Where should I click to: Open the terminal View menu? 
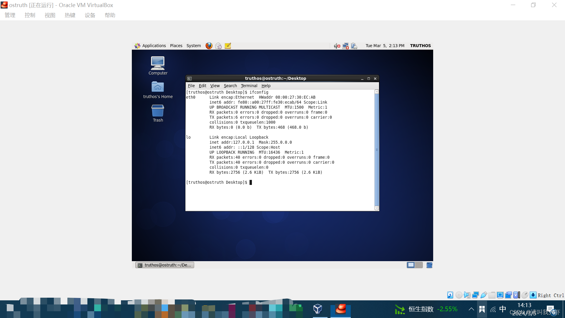point(215,86)
